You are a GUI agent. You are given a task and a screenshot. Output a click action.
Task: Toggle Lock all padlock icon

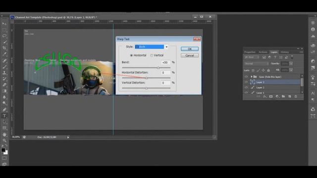tap(268, 70)
